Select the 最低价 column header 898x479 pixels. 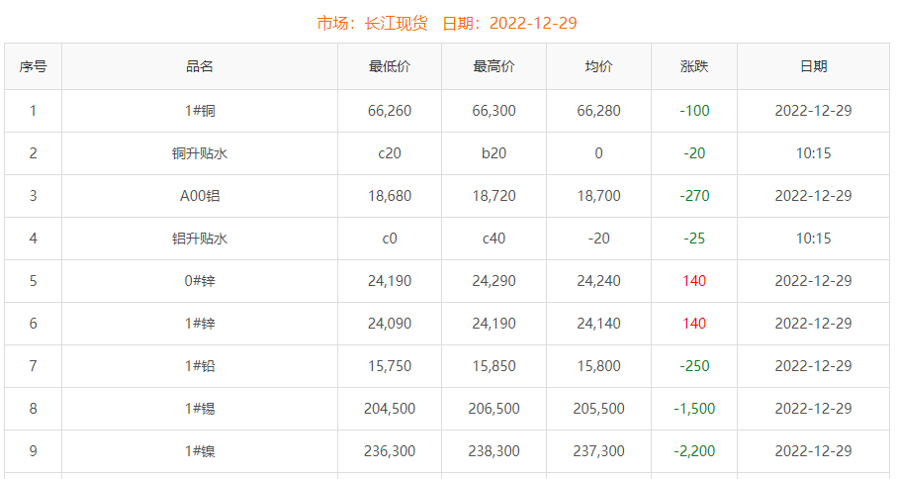tap(390, 66)
